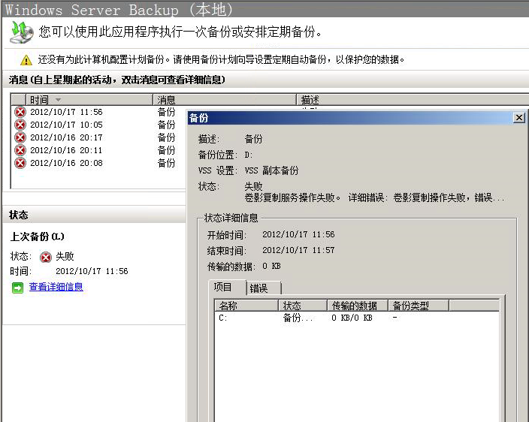Click the 备份 message text at 20:11 row
The width and height of the screenshot is (529, 422).
166,150
